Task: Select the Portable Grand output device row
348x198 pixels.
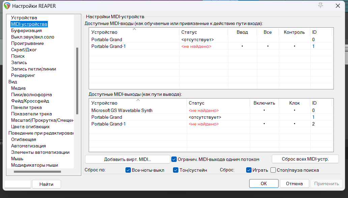Action: coord(211,117)
